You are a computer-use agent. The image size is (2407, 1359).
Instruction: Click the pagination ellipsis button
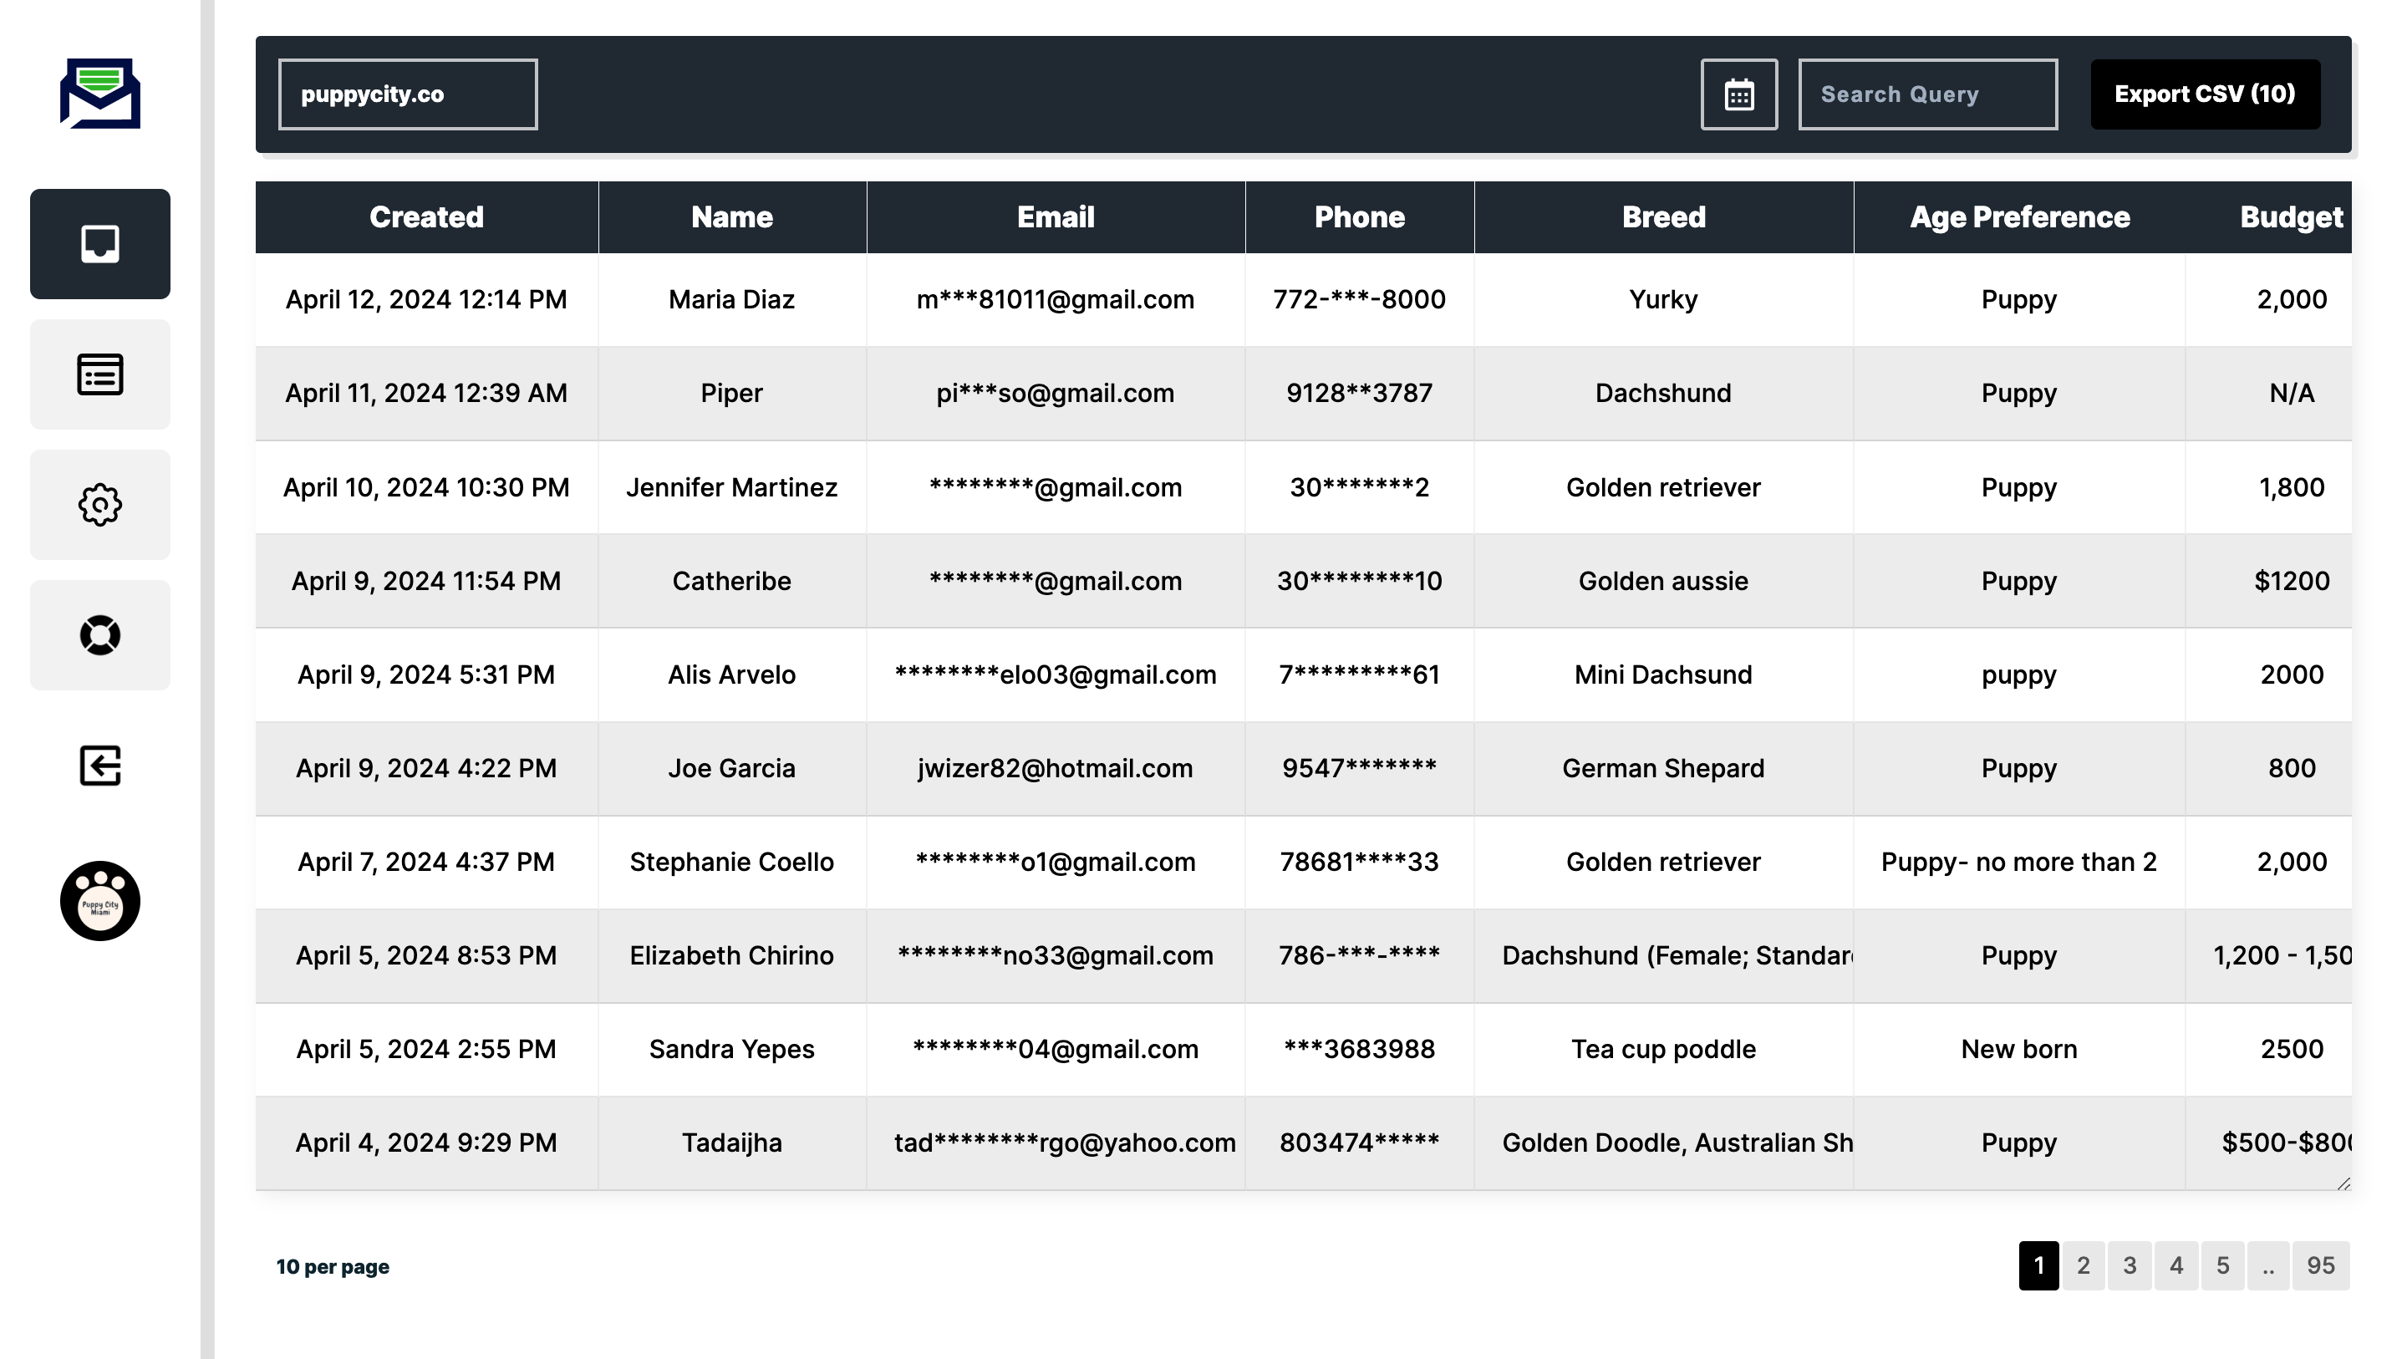coord(2267,1265)
